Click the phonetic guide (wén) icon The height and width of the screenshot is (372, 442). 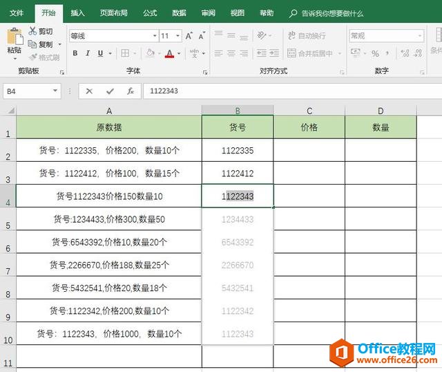coord(194,53)
